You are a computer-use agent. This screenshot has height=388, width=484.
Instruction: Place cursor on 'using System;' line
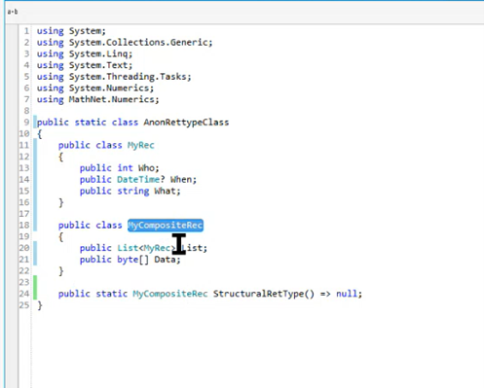coord(71,31)
